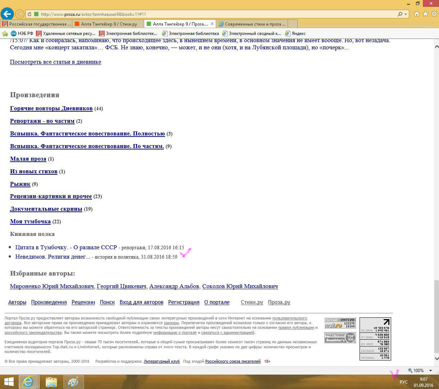Switch to the Российская государственная tab

pyautogui.click(x=36, y=24)
